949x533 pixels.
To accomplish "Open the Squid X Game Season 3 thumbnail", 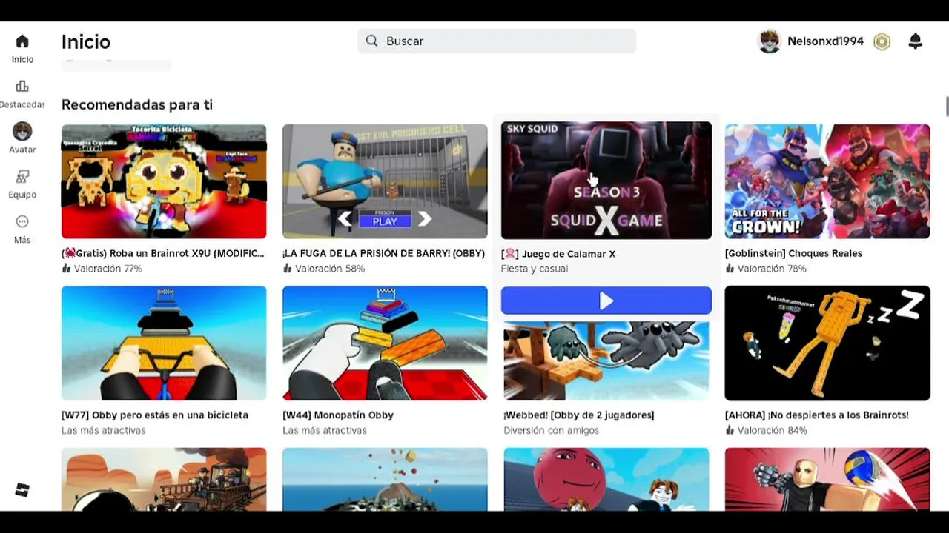I will tap(606, 181).
